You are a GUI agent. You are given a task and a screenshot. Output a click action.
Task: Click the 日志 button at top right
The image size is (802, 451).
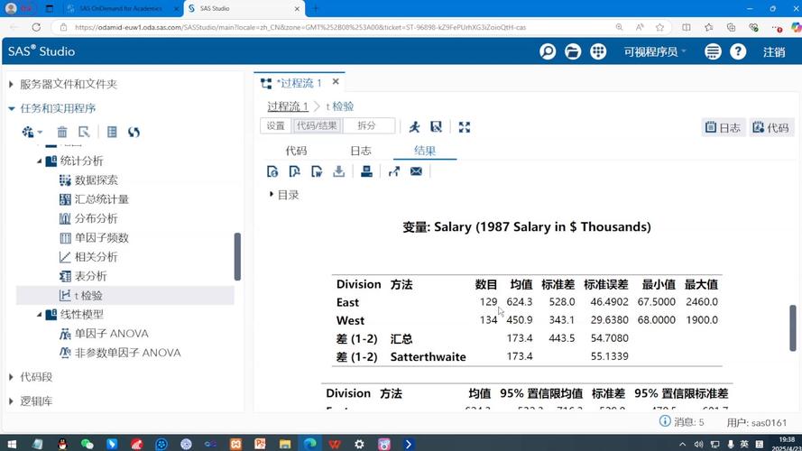click(x=724, y=127)
